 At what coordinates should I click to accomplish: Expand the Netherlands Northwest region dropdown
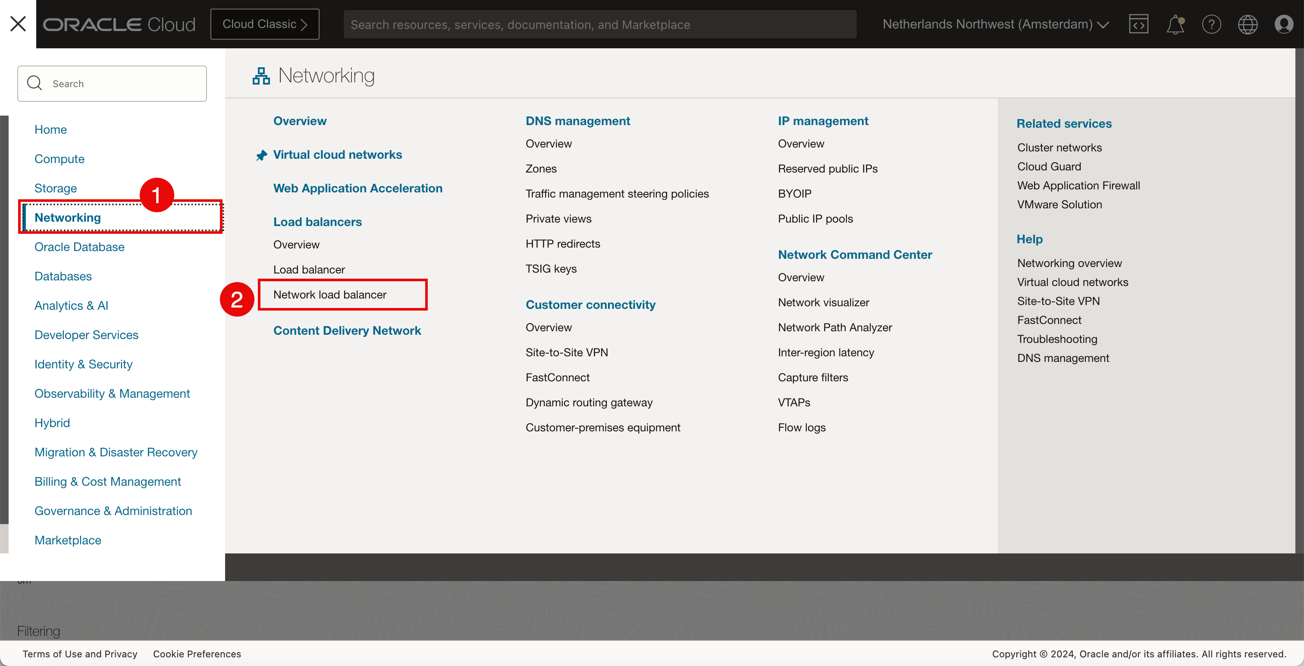coord(995,24)
